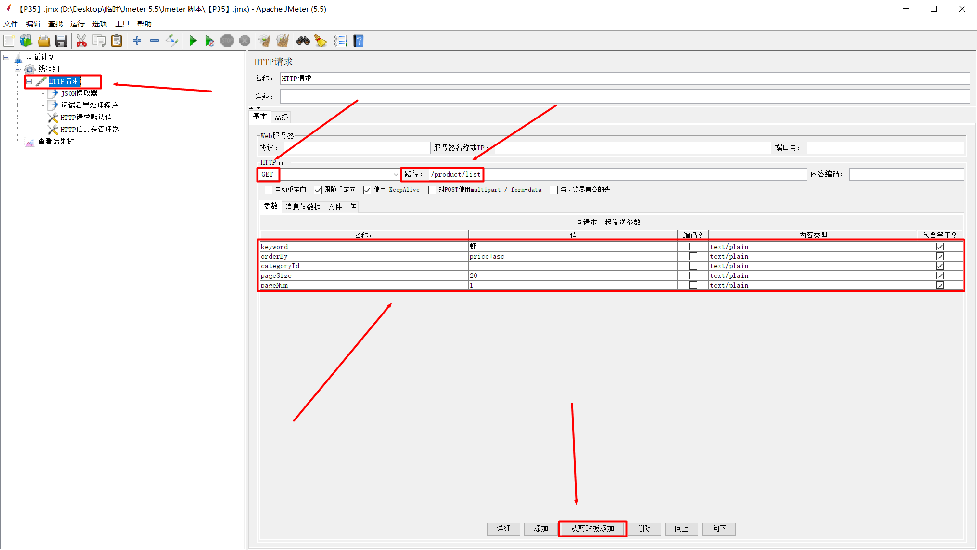Click the blue plus Expand All icon
The width and height of the screenshot is (977, 550).
click(x=137, y=41)
